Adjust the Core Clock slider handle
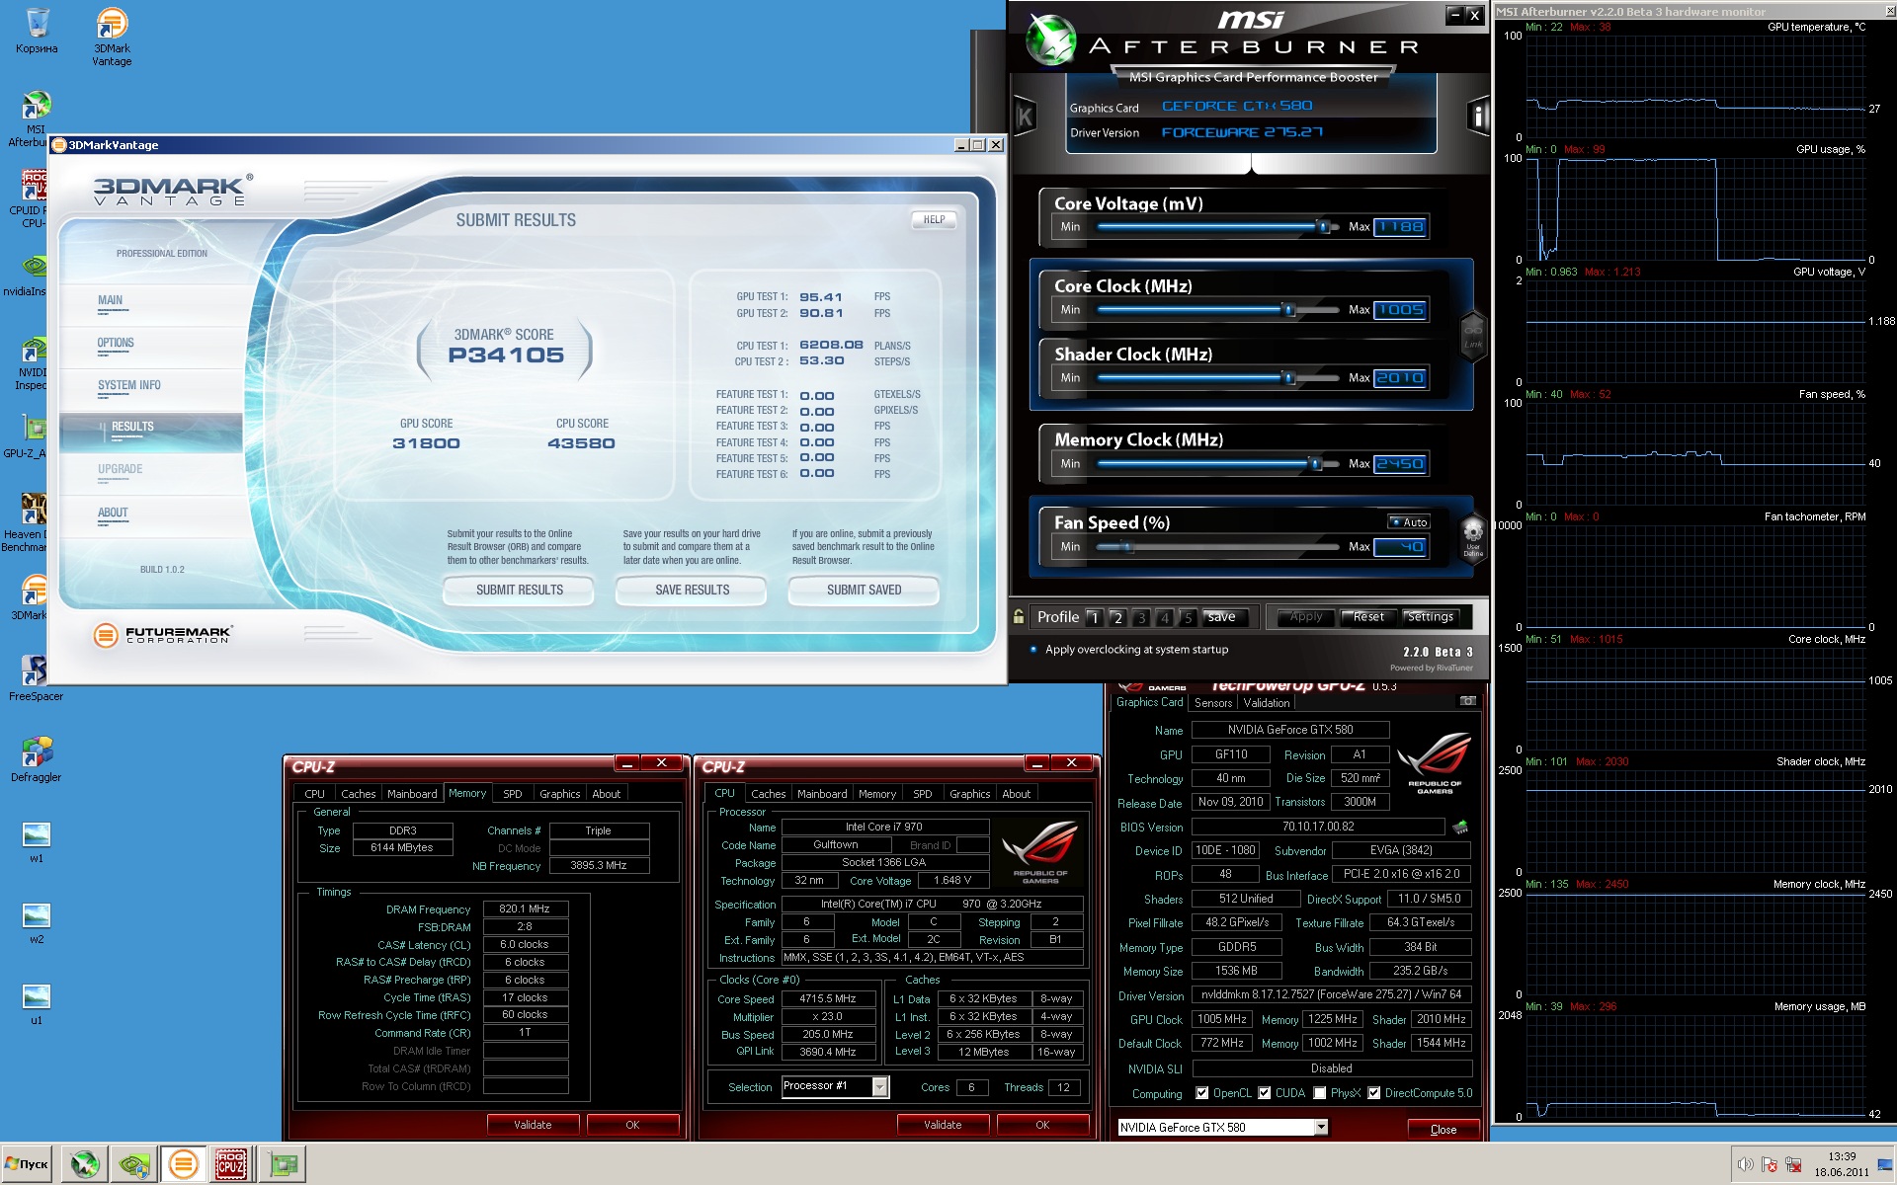The image size is (1897, 1185). (1288, 310)
